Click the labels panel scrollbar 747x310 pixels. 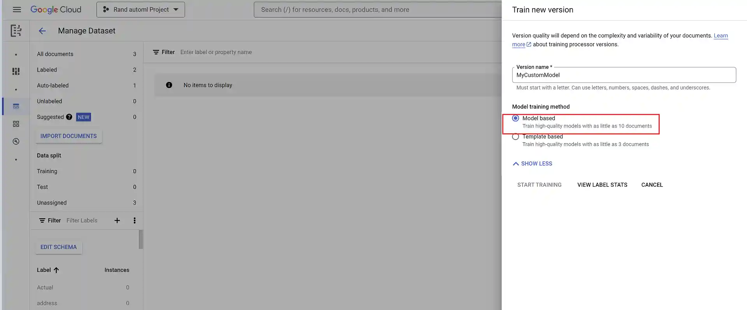coord(141,239)
